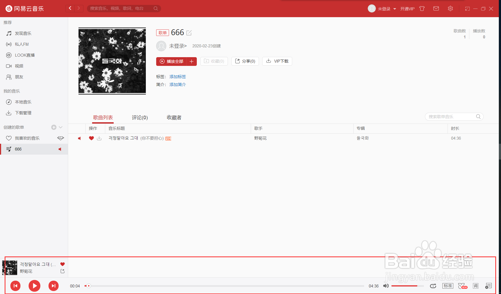Click the VIP下载 button
The image size is (501, 294).
277,61
